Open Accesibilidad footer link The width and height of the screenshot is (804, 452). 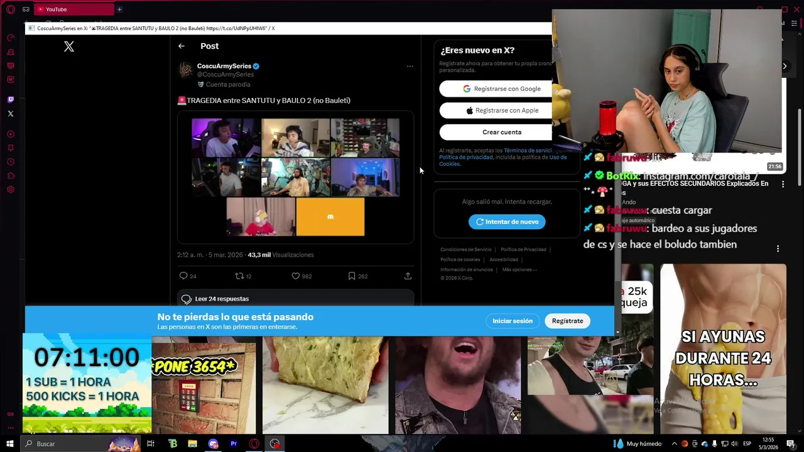(504, 260)
